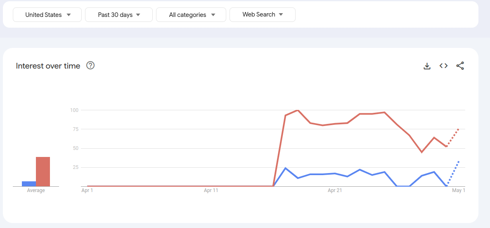The height and width of the screenshot is (228, 490).
Task: Click the blue average bar
Action: tap(29, 184)
